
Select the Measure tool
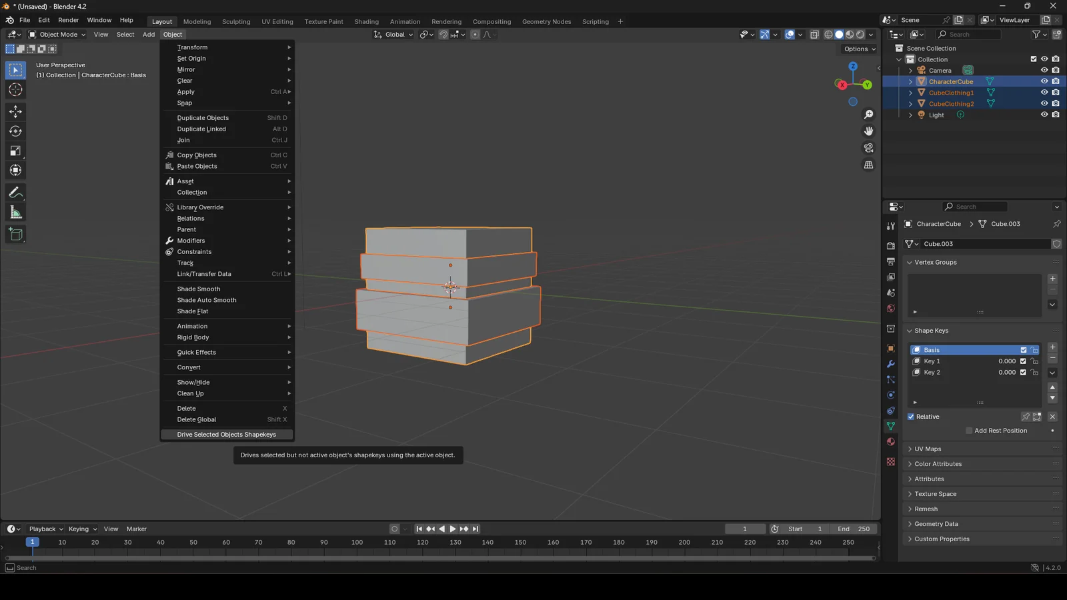point(15,213)
